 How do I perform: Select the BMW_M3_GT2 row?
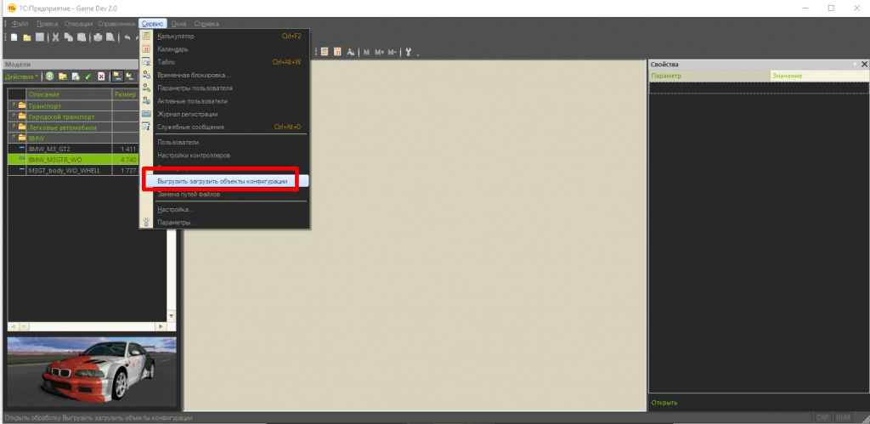(72, 149)
